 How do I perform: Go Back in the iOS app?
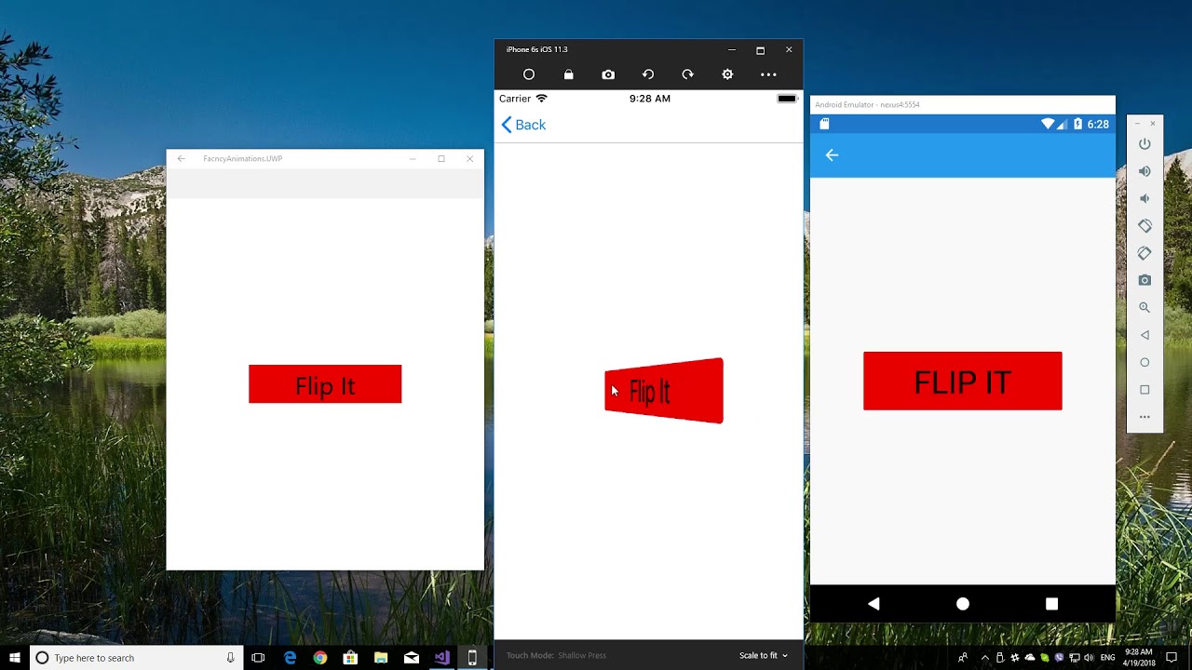pyautogui.click(x=523, y=125)
